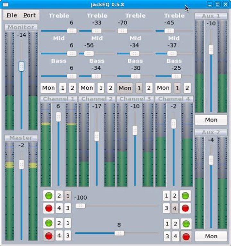Click the Master volume fader handle
Image resolution: width=231 pixels, height=246 pixels.
pyautogui.click(x=21, y=164)
